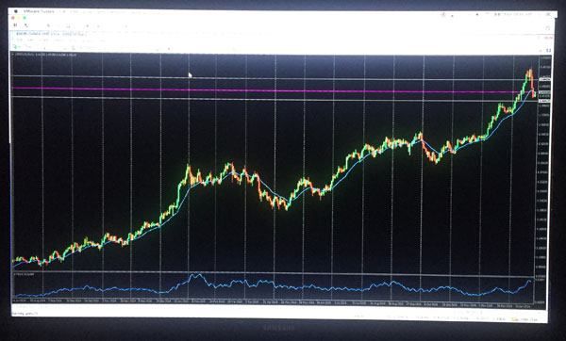The height and width of the screenshot is (341, 566).
Task: Select the lower gray horizontal line below magenta
Action: (275, 99)
